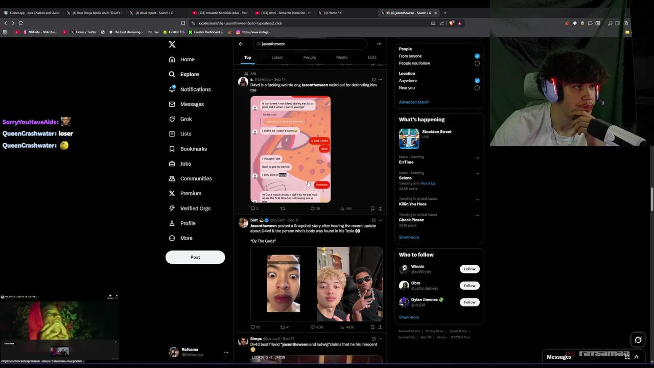Switch to the search Lists tab
The width and height of the screenshot is (654, 368).
(x=372, y=57)
